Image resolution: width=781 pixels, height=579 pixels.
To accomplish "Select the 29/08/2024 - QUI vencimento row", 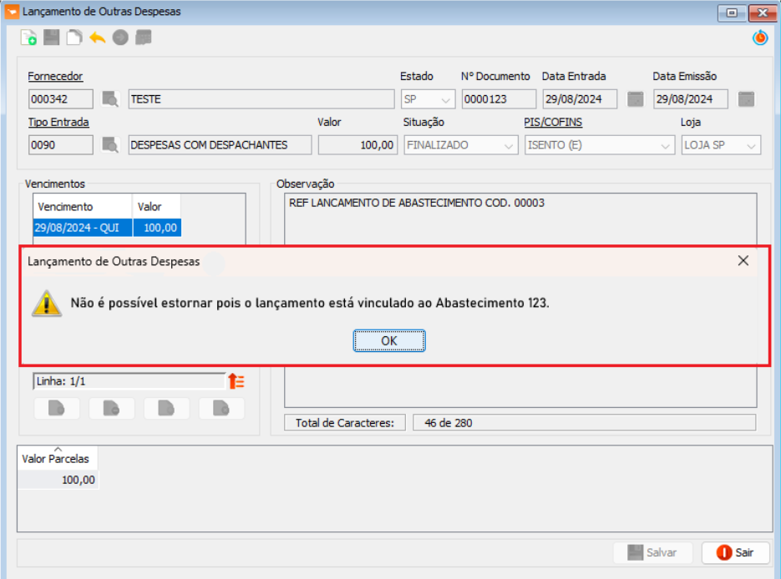I will click(83, 228).
